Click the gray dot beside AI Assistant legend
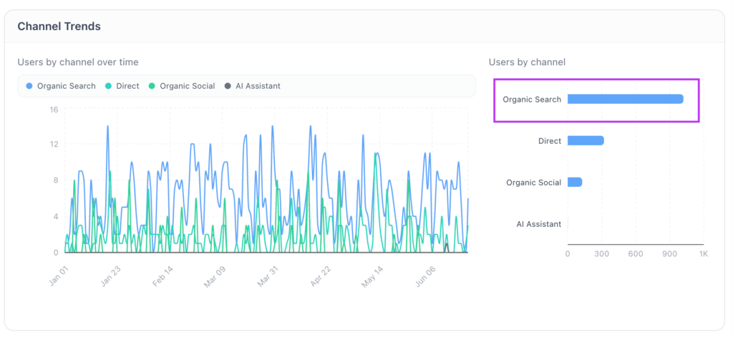Image resolution: width=733 pixels, height=338 pixels. pyautogui.click(x=227, y=86)
